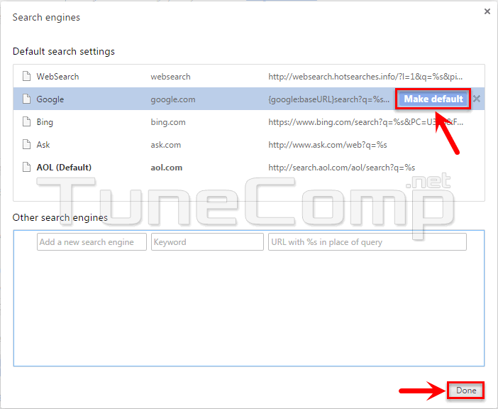
Task: Click the websearch keyword cell
Action: click(170, 77)
